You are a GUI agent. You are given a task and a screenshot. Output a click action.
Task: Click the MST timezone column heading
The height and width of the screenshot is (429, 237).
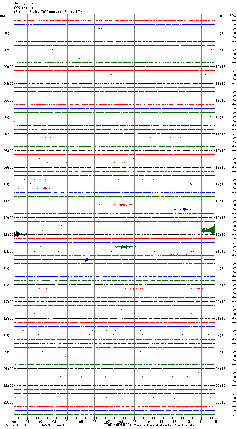pos(3,16)
